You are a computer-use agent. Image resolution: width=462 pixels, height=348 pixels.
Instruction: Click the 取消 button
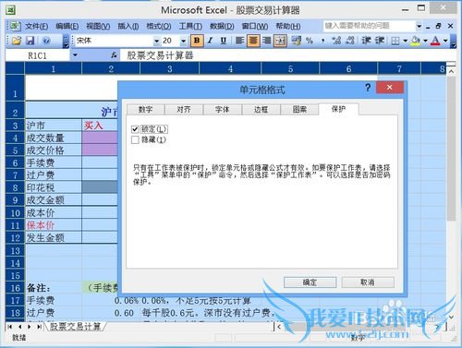[368, 282]
